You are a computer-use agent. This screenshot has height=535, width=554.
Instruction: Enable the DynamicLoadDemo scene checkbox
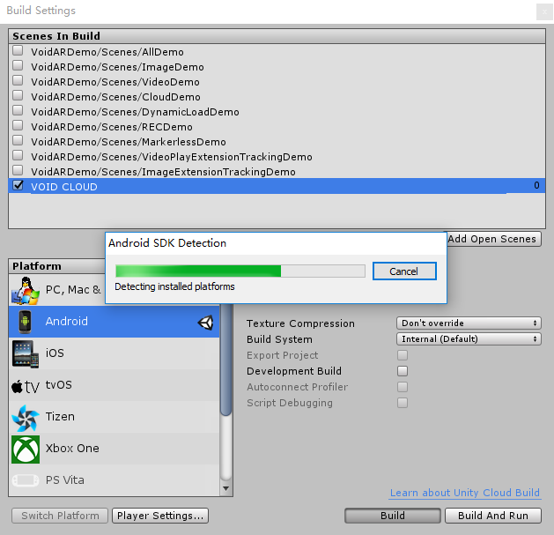pos(18,110)
